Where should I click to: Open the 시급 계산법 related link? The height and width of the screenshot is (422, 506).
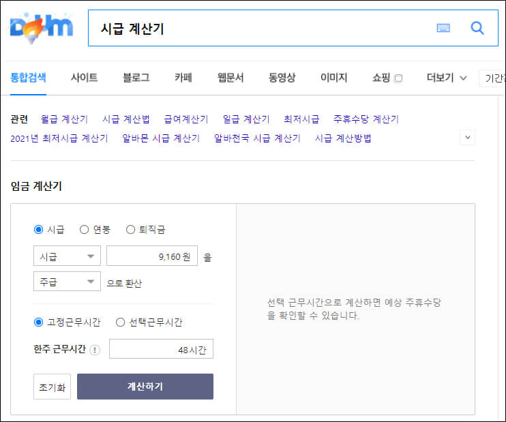(x=126, y=119)
